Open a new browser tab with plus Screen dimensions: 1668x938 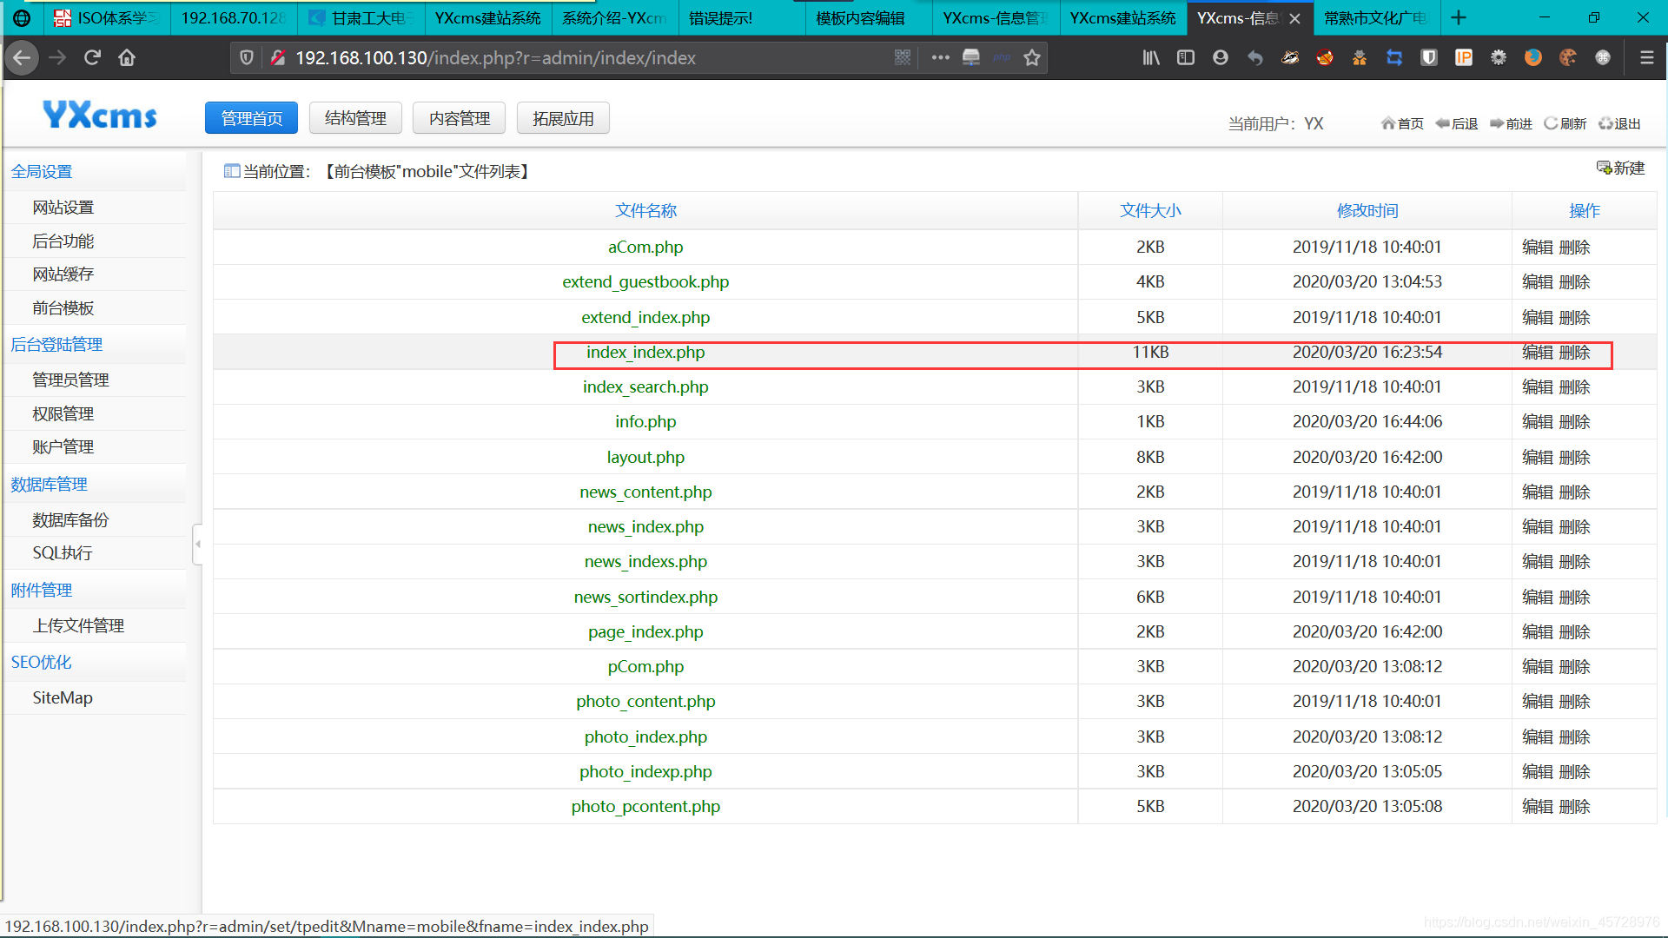[x=1459, y=17]
